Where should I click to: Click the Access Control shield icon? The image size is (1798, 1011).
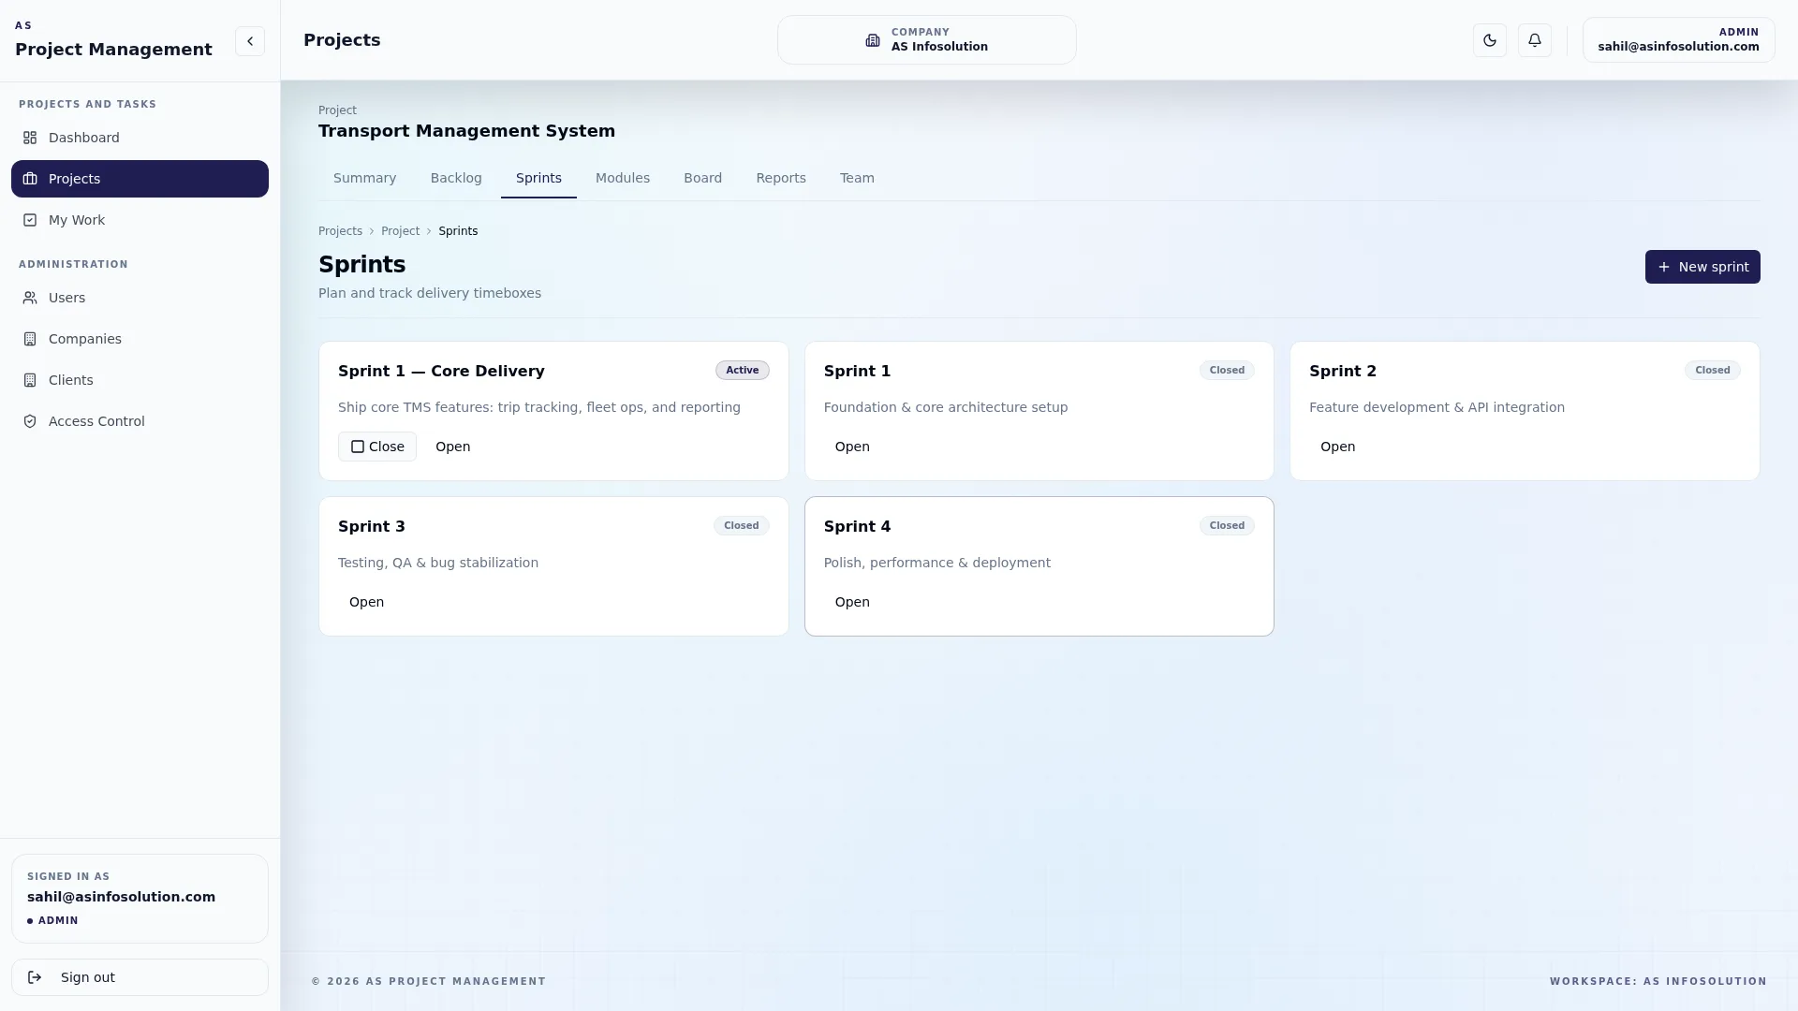pos(30,421)
